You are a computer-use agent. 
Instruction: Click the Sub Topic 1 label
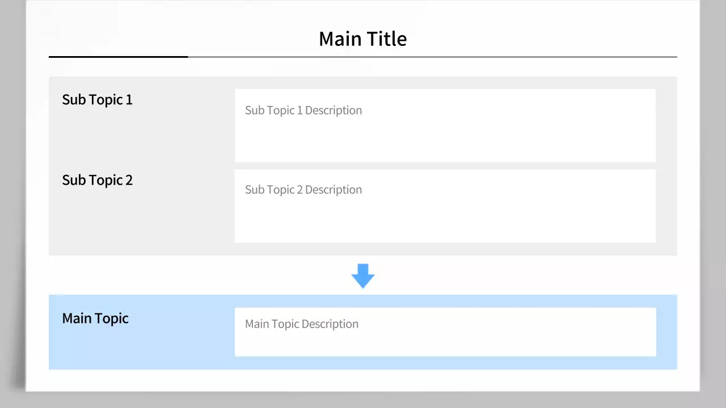97,100
